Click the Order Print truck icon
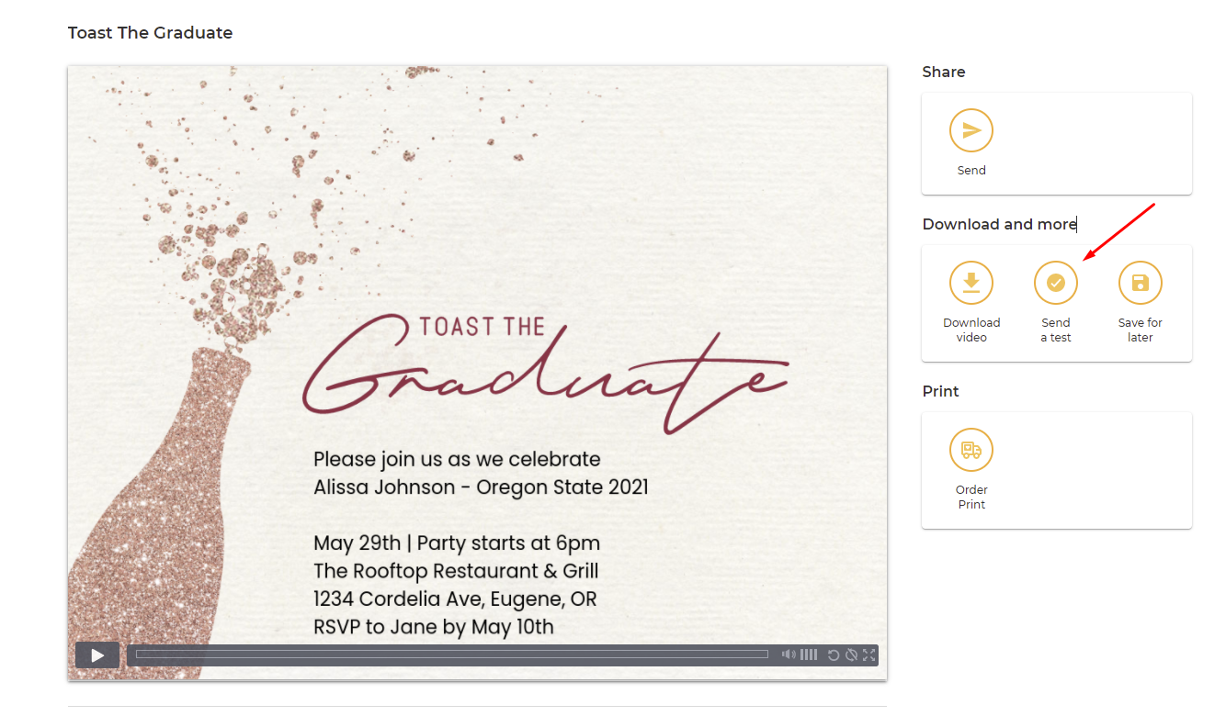The width and height of the screenshot is (1226, 716). (971, 450)
